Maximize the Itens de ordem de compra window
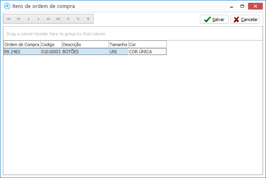Screen dimensions: 266x178 242,6
